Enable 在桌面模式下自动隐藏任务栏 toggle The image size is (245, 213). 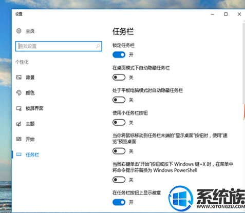119,78
